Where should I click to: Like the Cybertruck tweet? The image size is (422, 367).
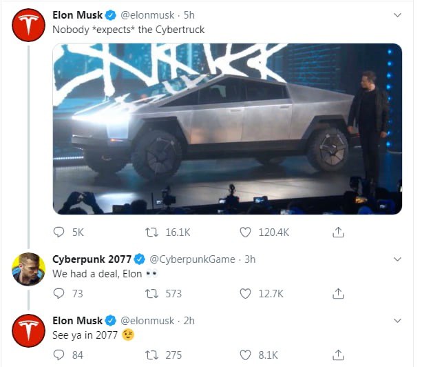[x=246, y=232]
